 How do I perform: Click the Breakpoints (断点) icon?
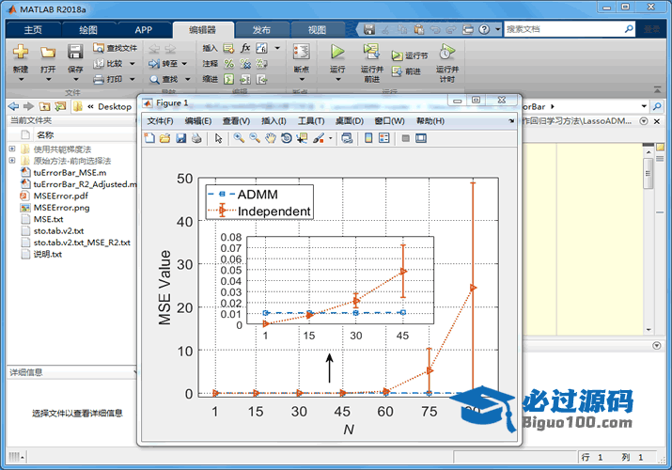[x=302, y=52]
